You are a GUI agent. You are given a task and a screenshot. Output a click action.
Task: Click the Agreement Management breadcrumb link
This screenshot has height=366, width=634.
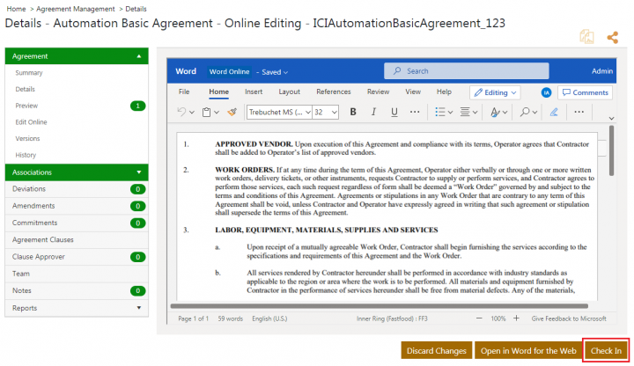(75, 9)
